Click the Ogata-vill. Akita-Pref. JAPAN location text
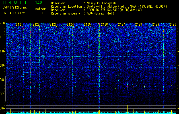The height and width of the screenshot is (114, 179). [x=127, y=7]
